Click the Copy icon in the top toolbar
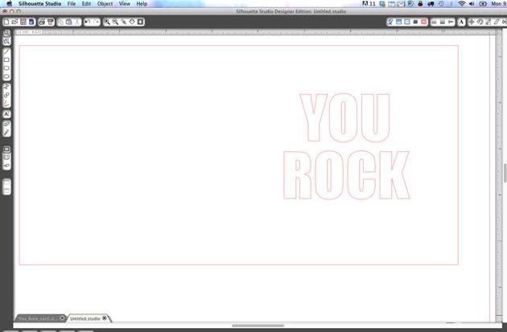This screenshot has height=332, width=507. point(61,22)
